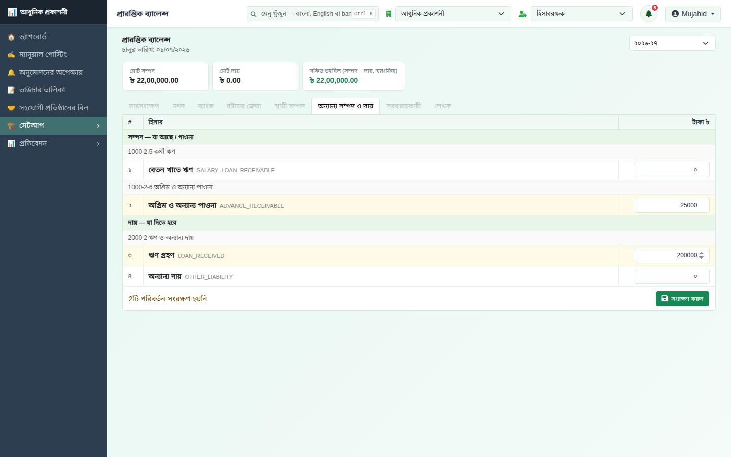Select the অন্যান্য সম্পদ ও দায় tab

pyautogui.click(x=346, y=106)
